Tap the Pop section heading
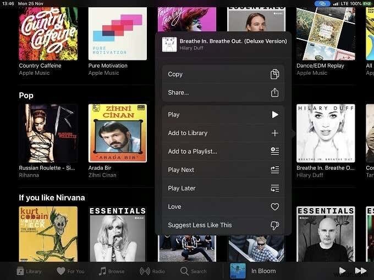Image resolution: width=374 pixels, height=280 pixels. (26, 96)
